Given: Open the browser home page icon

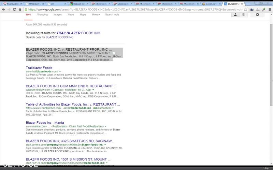Looking at the screenshot, I should [20, 10].
